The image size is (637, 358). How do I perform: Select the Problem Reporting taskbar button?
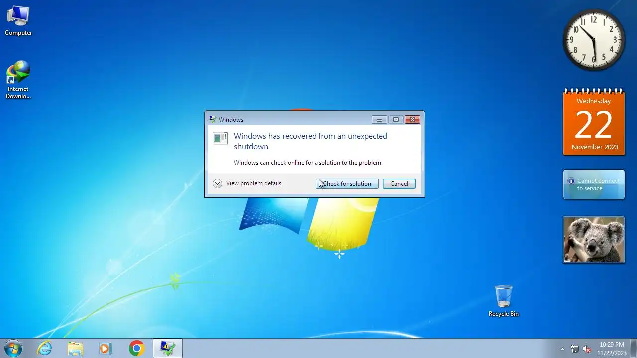coord(167,348)
